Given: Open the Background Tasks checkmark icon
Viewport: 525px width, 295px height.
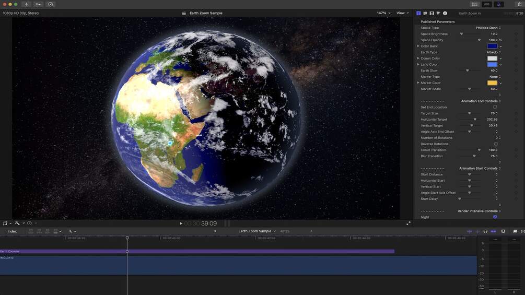Looking at the screenshot, I should (51, 4).
